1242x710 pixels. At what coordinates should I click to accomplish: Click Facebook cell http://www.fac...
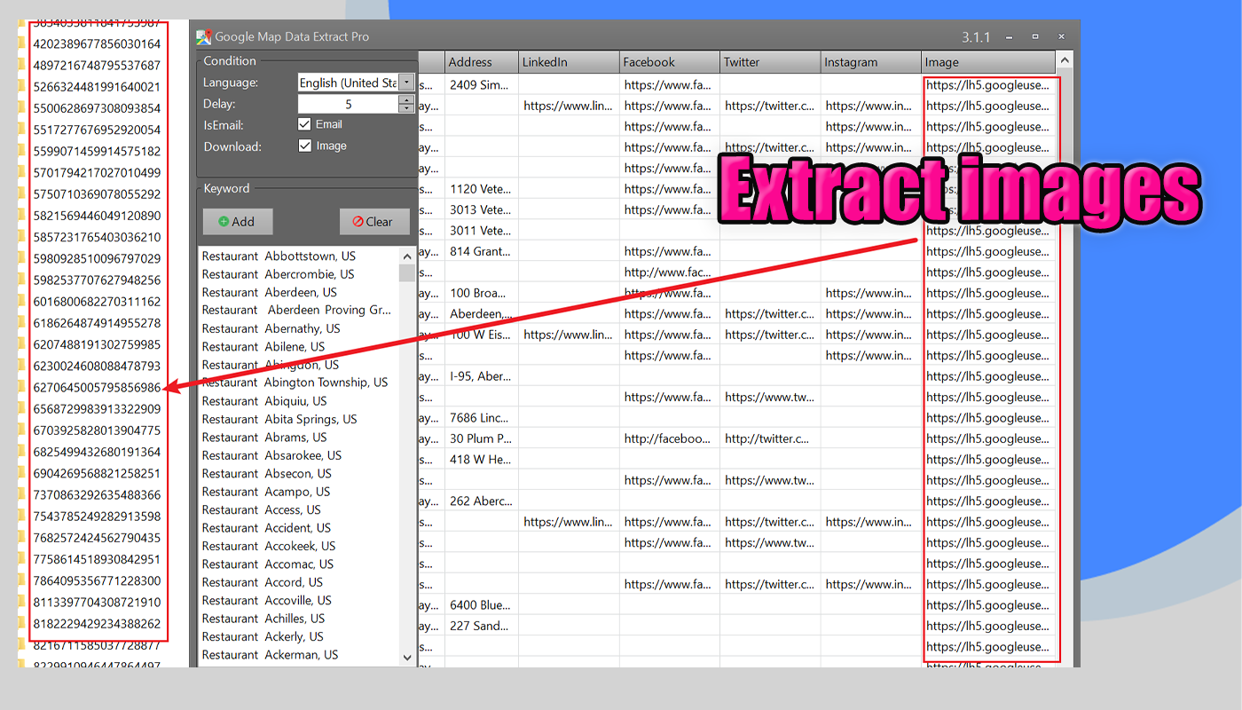point(670,272)
